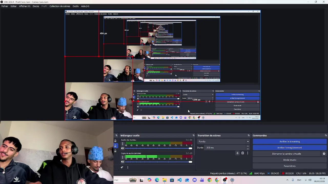Viewport: 328px width, 184px height.
Task: Click Démarrer la caméra virtuelle
Action: click(286, 154)
